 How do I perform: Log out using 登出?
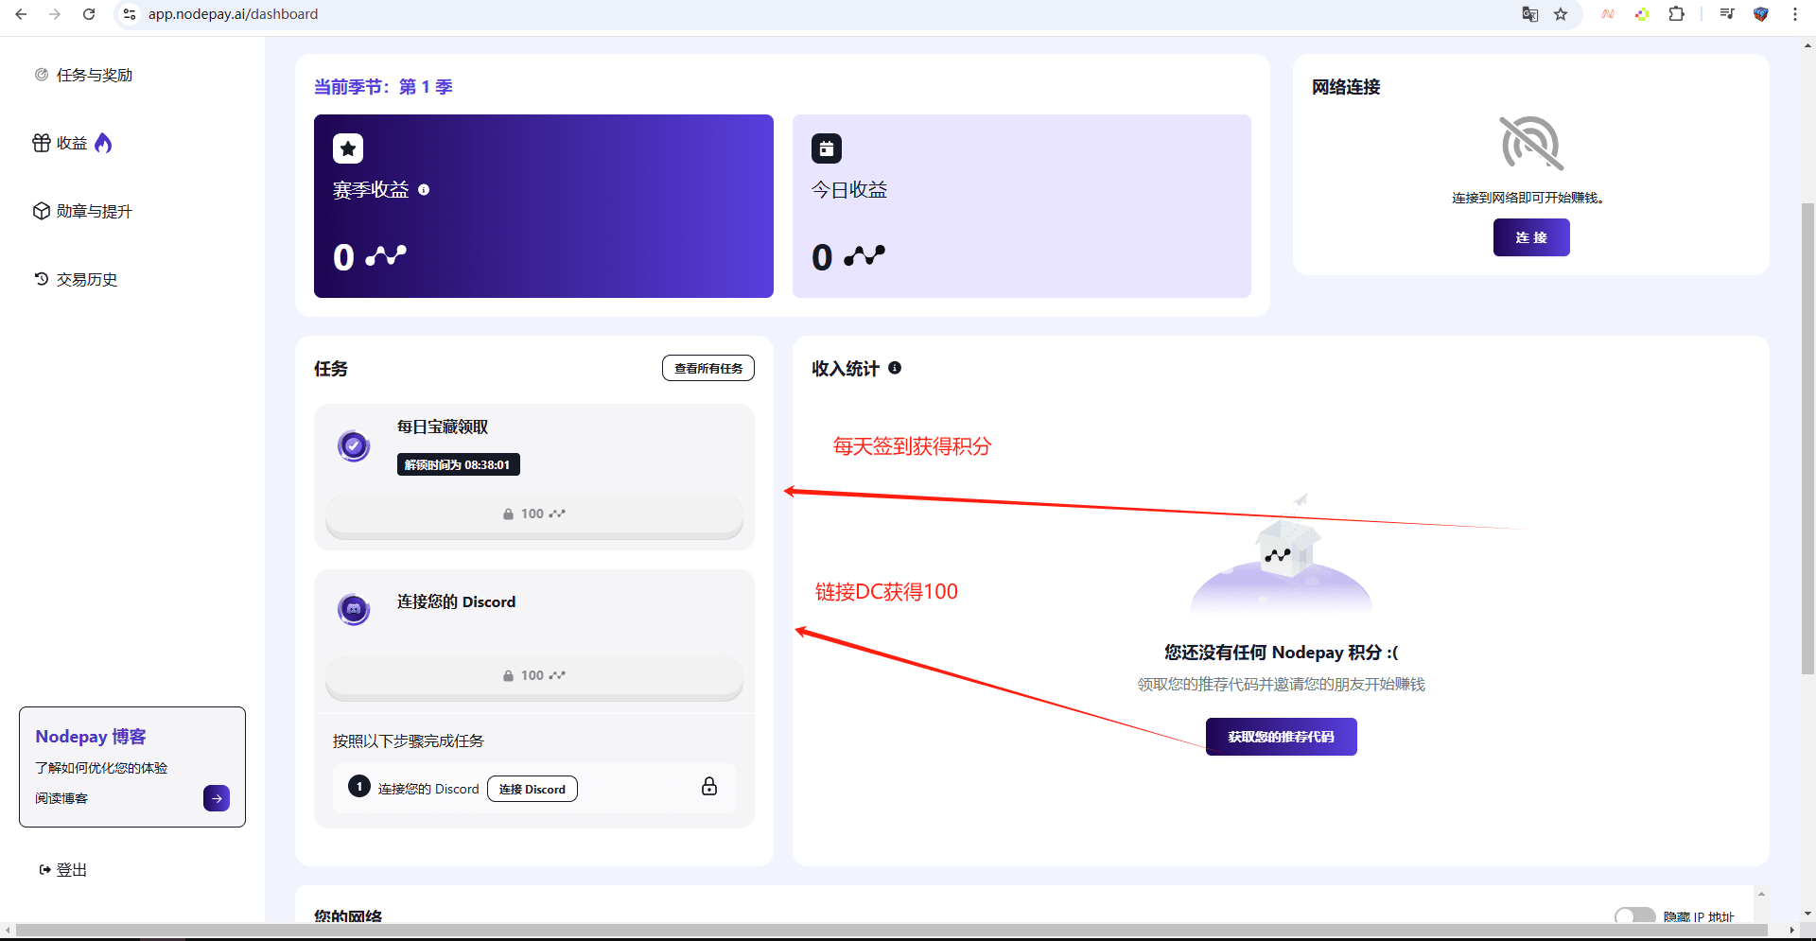63,869
